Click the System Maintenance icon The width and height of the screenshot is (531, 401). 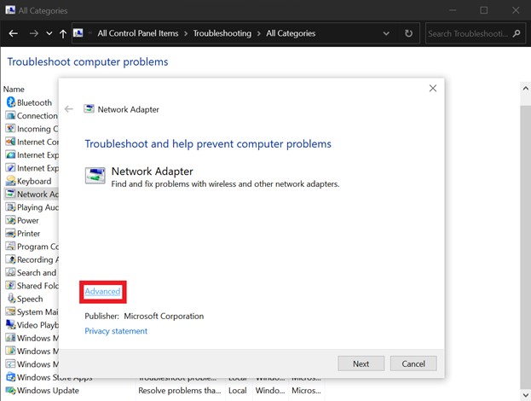(x=11, y=311)
